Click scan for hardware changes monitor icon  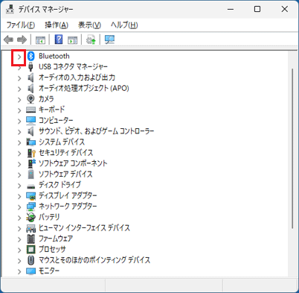[x=109, y=40]
